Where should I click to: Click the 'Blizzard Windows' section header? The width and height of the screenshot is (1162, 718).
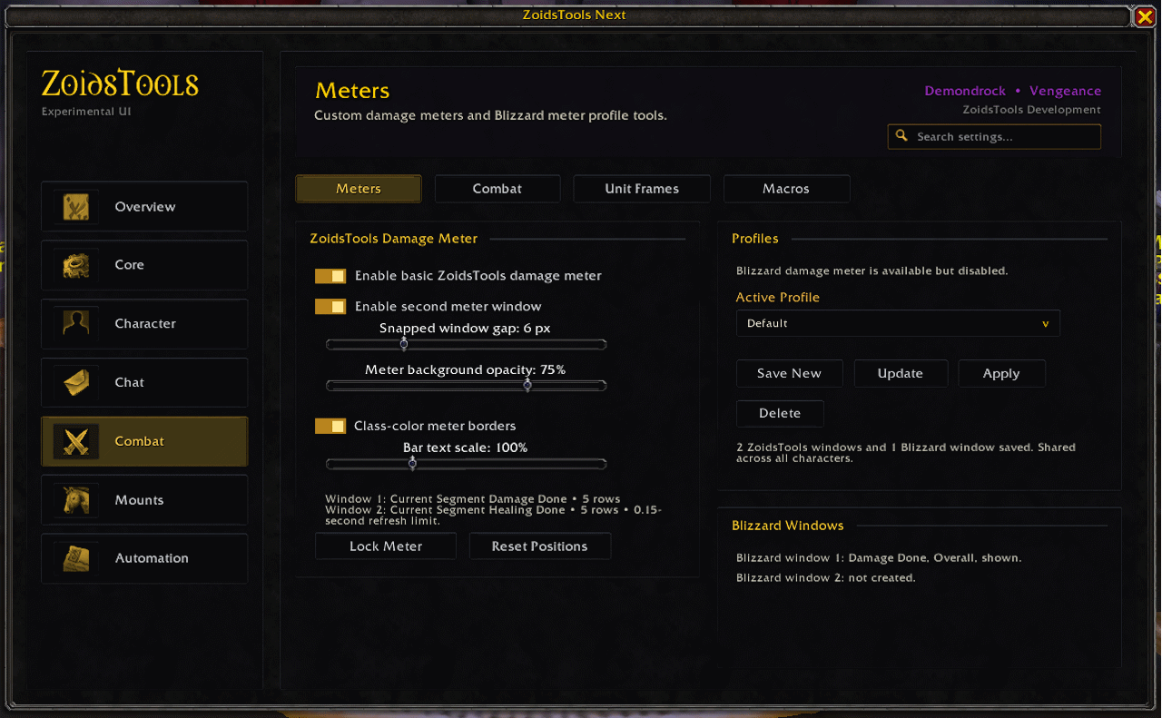coord(788,526)
